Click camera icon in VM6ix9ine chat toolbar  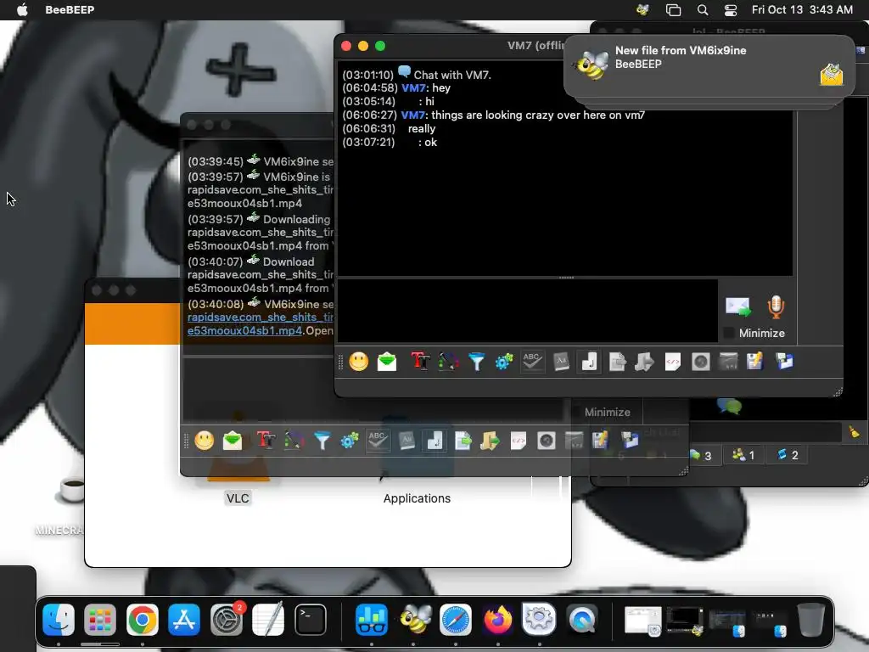coord(546,441)
